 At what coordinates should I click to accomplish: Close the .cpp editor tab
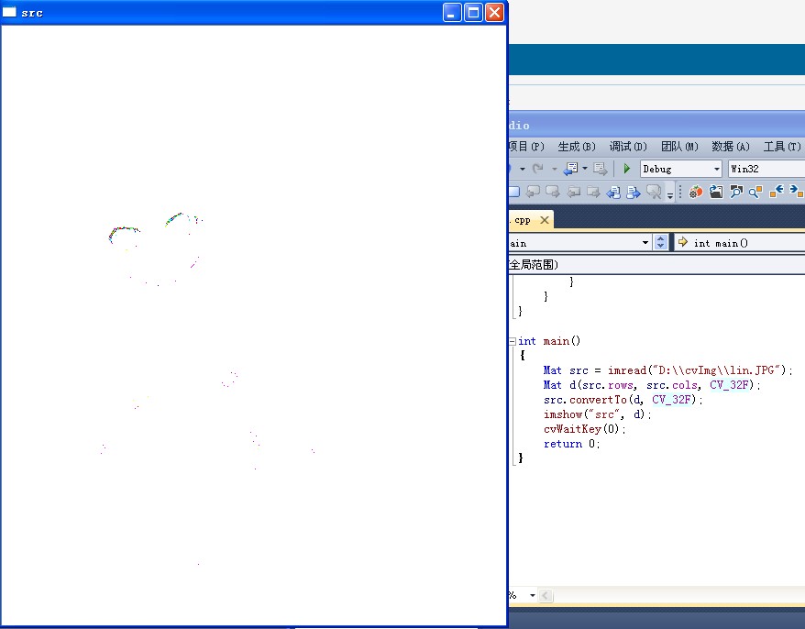tap(545, 220)
